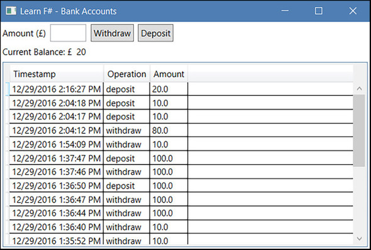
Task: Click withdraw cell in the 2:04:12 PM row
Action: pyautogui.click(x=126, y=130)
